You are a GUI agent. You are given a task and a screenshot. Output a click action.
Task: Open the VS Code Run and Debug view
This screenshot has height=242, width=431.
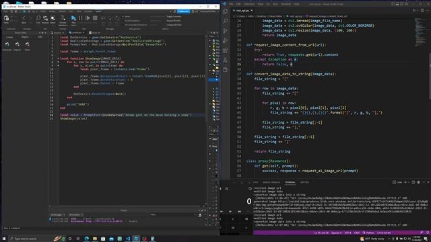pyautogui.click(x=226, y=40)
